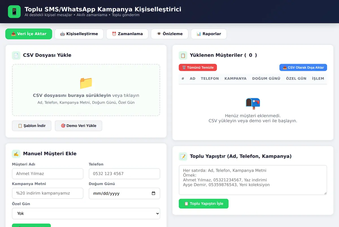Viewport: 339px width, 227px height.
Task: Click the DOĞUM GÜNÜ column header
Action: (266, 79)
